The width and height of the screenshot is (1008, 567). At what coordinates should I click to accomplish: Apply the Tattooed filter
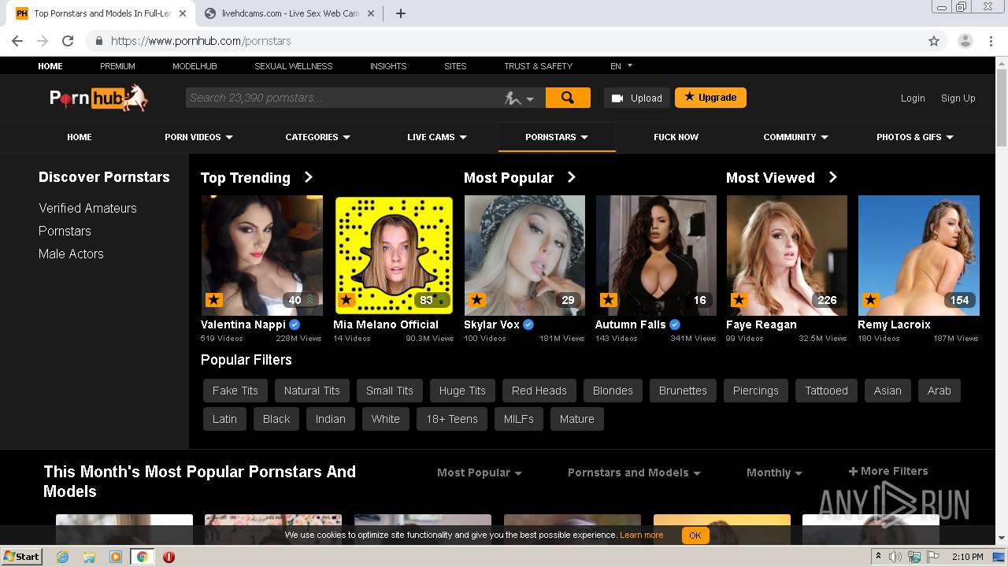[826, 391]
